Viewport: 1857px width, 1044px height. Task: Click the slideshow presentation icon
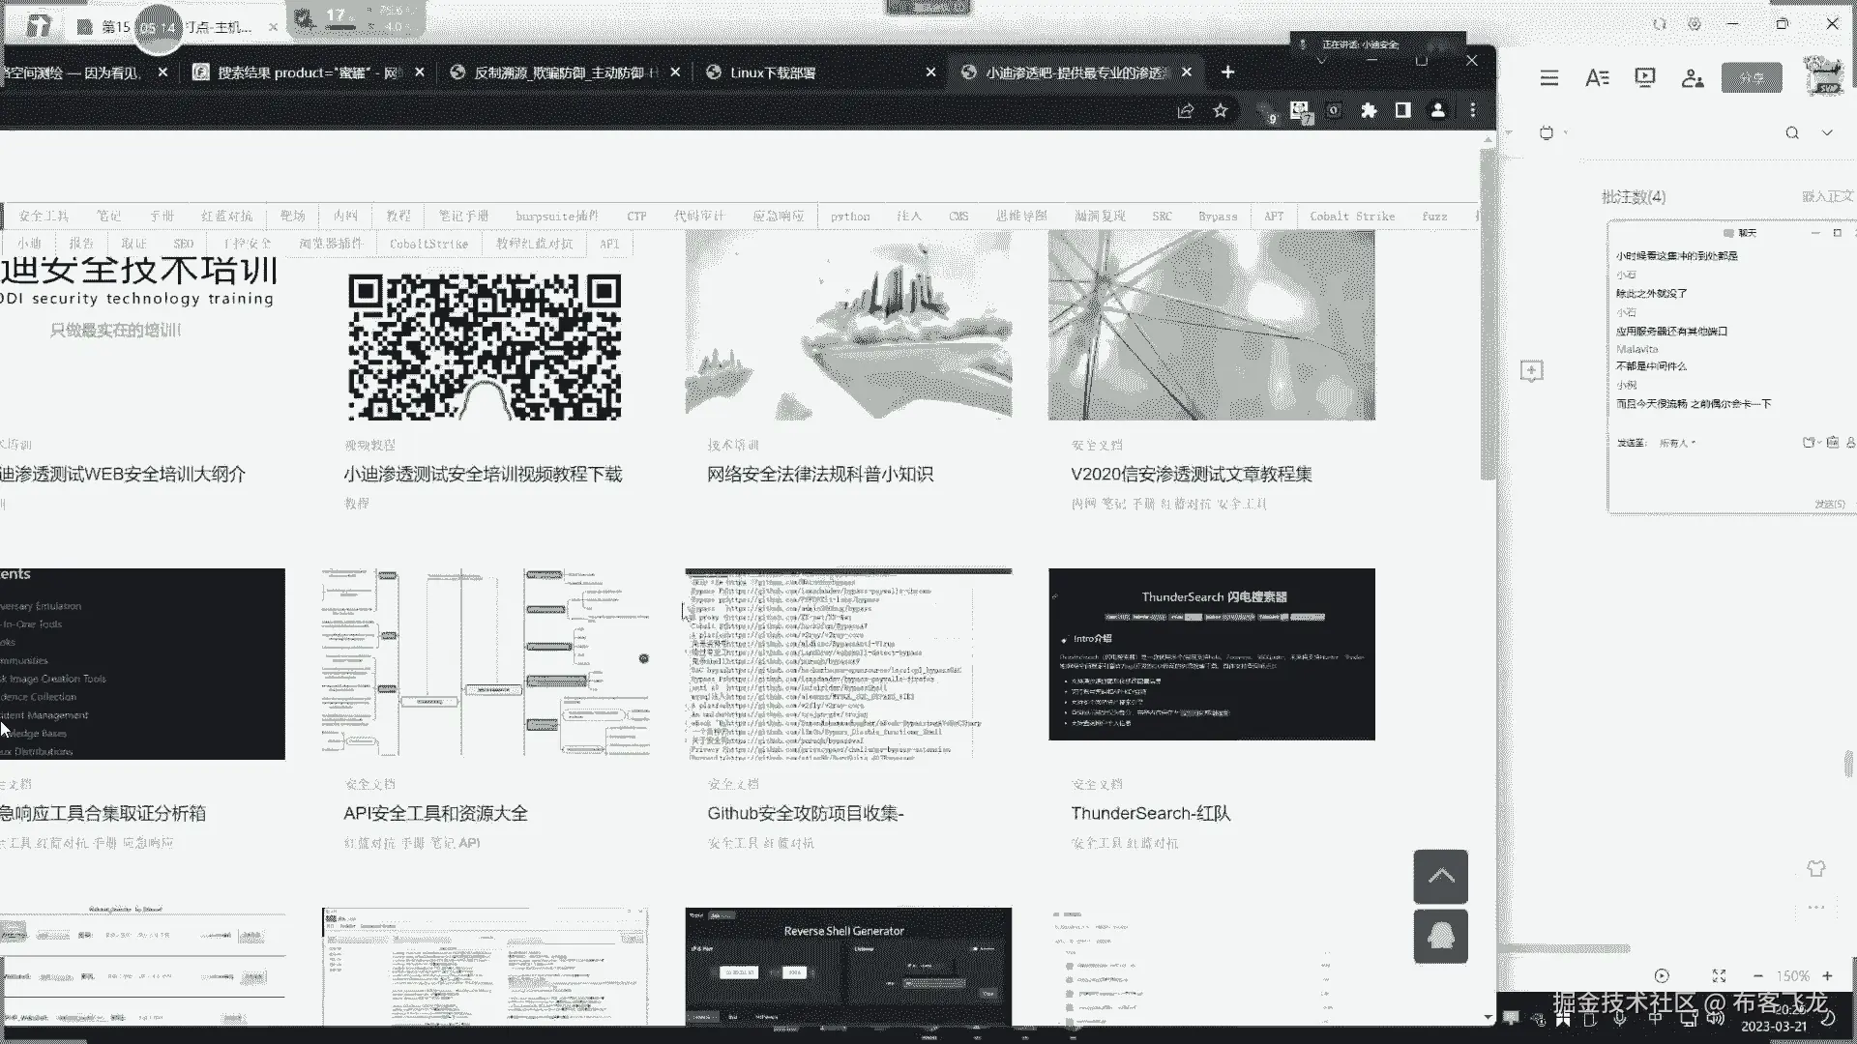pos(1644,77)
